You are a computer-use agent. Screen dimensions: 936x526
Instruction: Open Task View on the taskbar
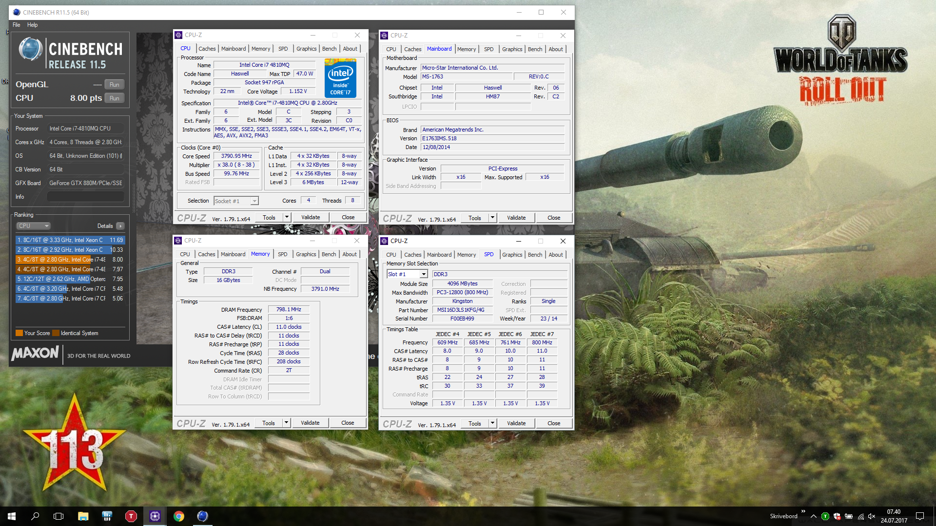pyautogui.click(x=58, y=516)
